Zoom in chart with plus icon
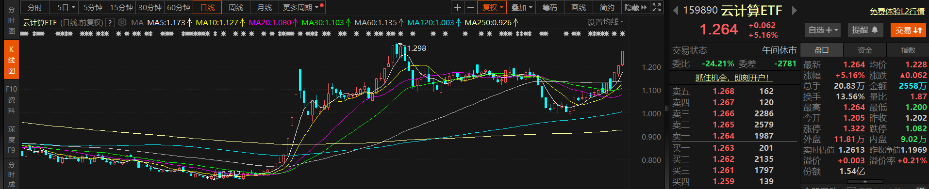The image size is (929, 189). point(457,7)
